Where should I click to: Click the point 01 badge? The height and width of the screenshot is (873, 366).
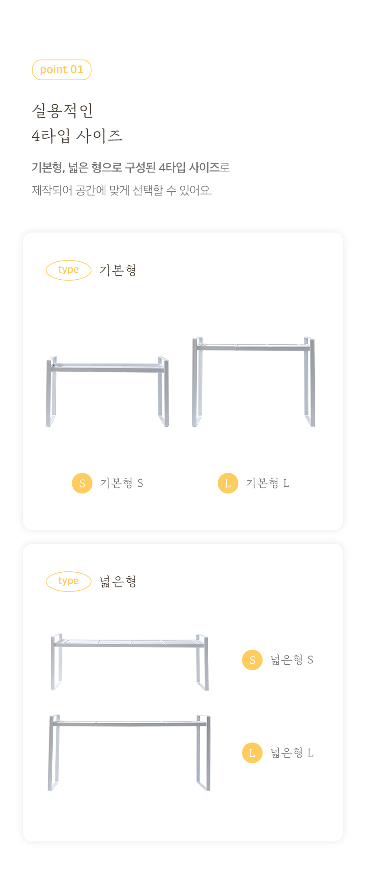click(62, 70)
